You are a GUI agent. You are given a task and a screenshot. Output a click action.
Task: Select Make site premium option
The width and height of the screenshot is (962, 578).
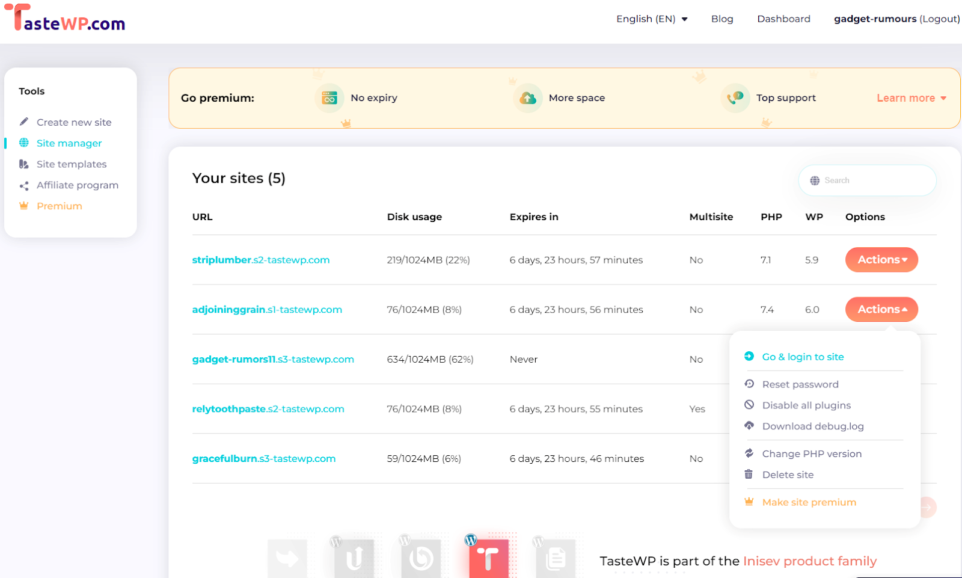809,502
